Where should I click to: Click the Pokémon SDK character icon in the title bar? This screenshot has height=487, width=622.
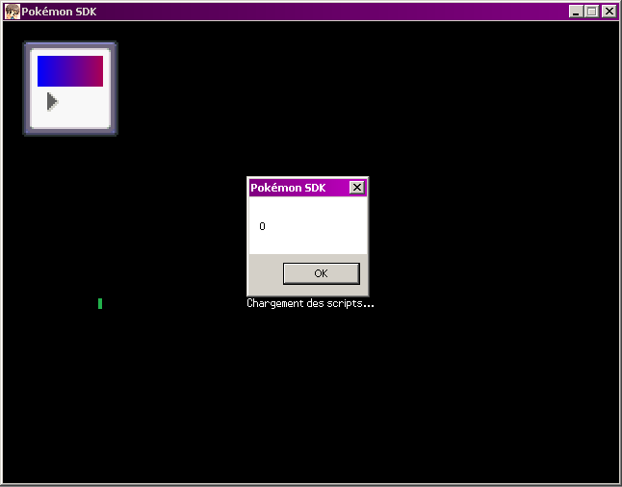coord(13,12)
